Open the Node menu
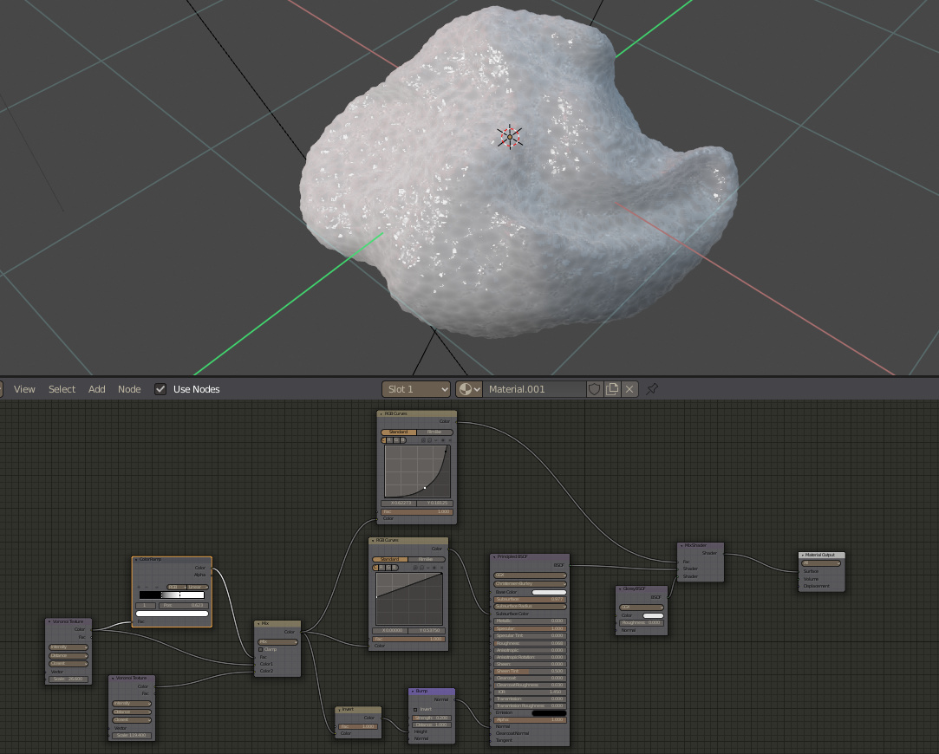This screenshot has width=939, height=754. (129, 389)
